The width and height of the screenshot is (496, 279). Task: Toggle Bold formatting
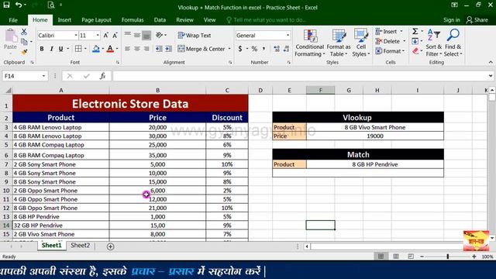(x=42, y=49)
